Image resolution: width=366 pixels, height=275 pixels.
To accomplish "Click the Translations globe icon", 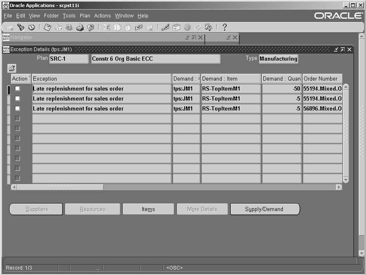I will tap(187, 27).
